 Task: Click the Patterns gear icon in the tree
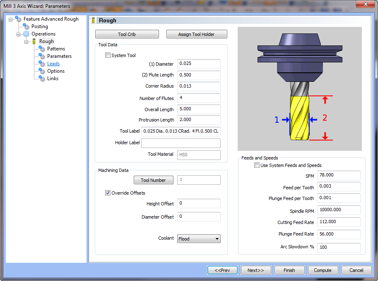click(41, 48)
